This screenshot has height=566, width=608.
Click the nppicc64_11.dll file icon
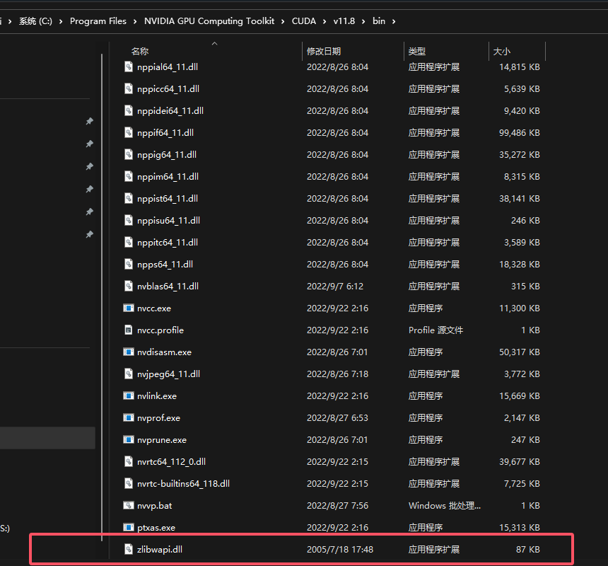click(x=129, y=89)
